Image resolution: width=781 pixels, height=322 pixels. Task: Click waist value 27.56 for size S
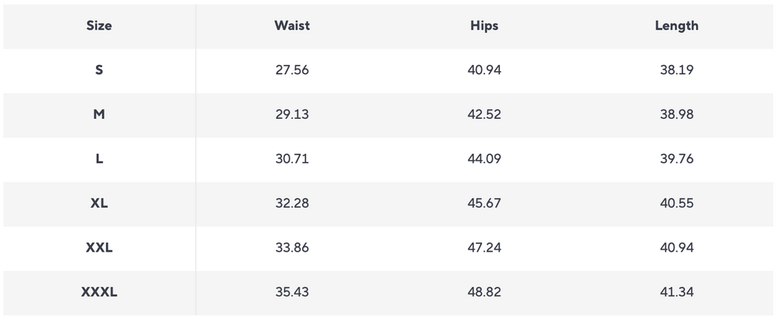click(292, 70)
